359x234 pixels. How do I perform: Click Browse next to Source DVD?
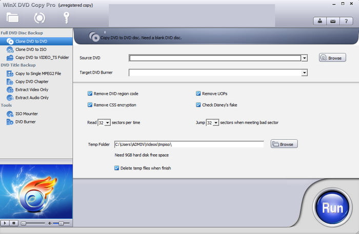pos(332,58)
